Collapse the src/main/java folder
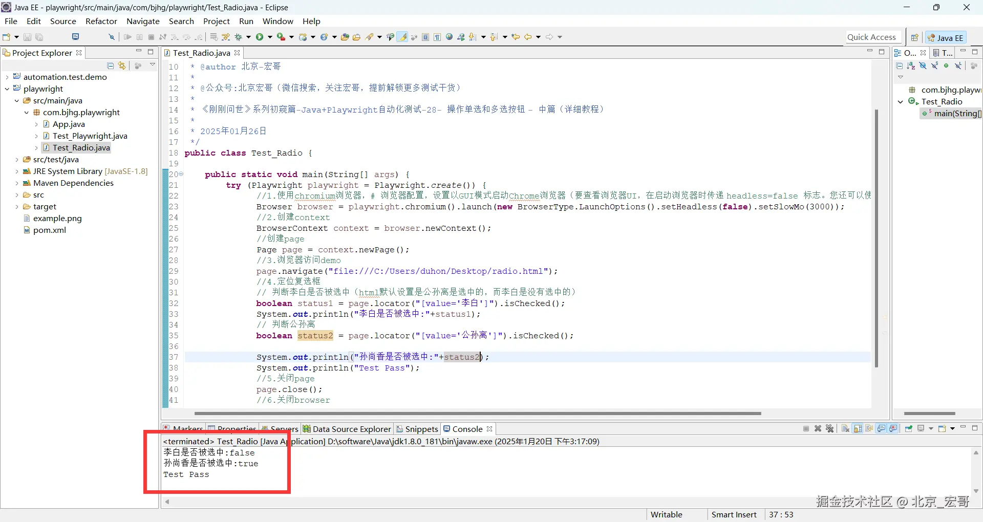The image size is (983, 522). pos(17,101)
